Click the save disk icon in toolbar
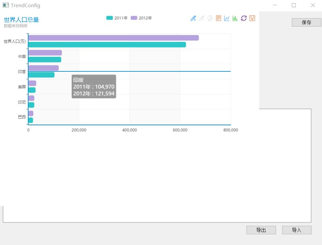This screenshot has width=322, height=245. [252, 18]
